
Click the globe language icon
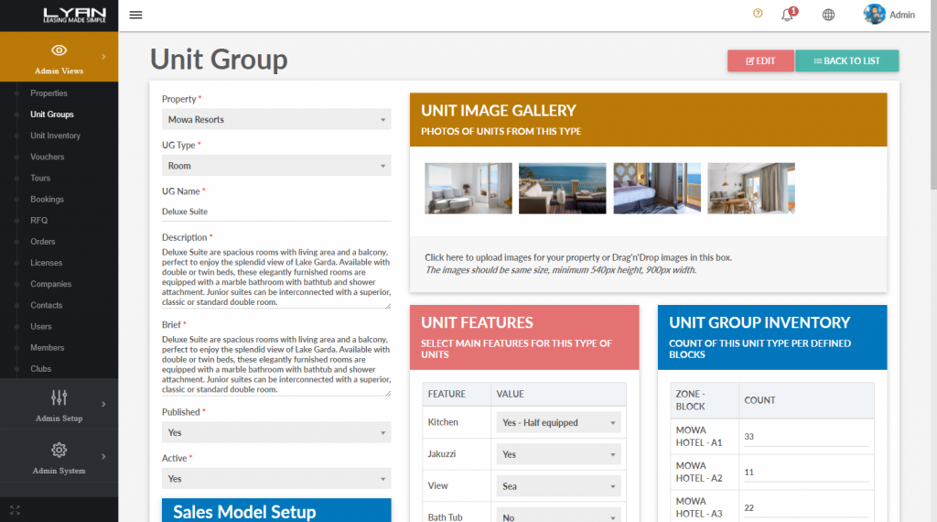click(828, 15)
